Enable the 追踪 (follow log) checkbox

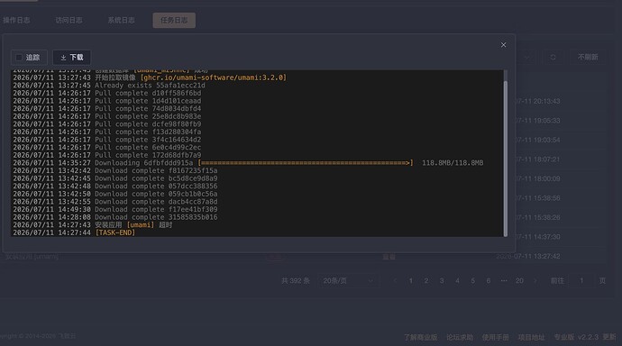coord(19,58)
